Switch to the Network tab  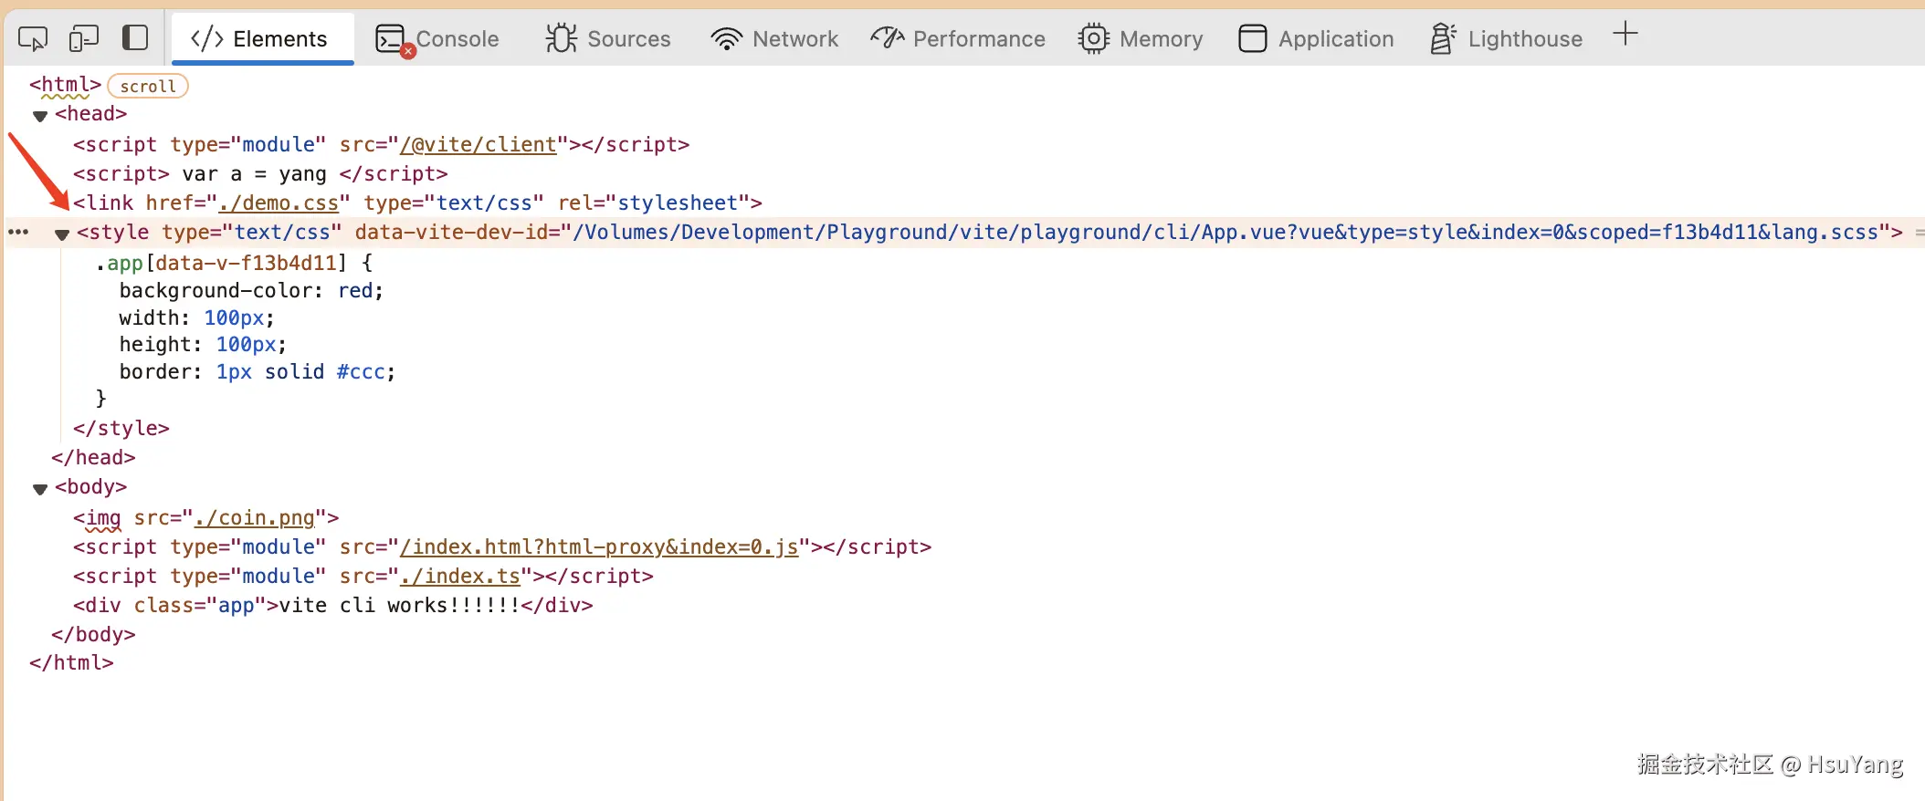[774, 38]
